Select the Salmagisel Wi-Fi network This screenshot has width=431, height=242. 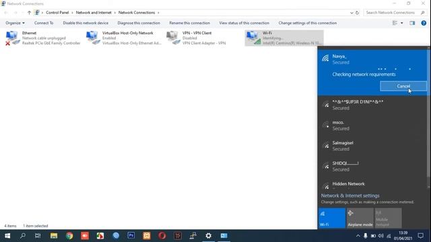372,146
